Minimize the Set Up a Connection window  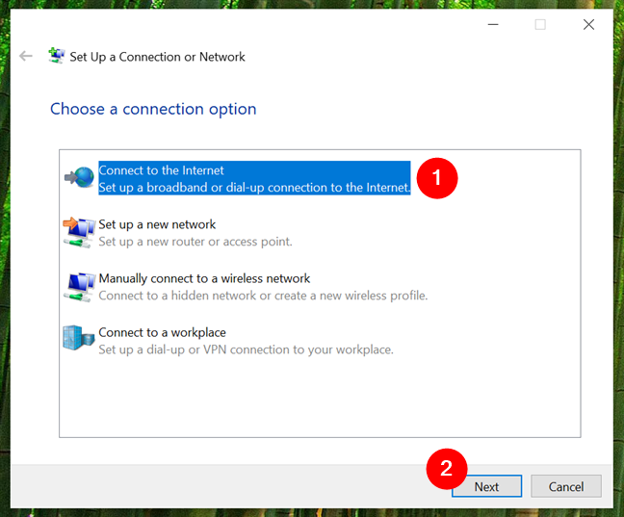pyautogui.click(x=493, y=25)
